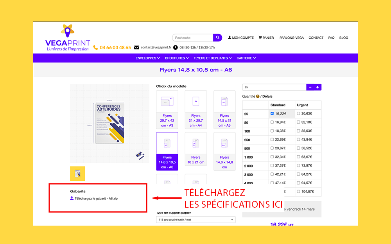Check Urgent 63,67€ for quantity 1 000

click(298, 157)
